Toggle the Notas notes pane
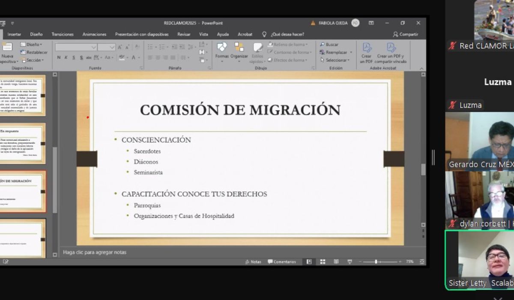The image size is (514, 300). (253, 262)
